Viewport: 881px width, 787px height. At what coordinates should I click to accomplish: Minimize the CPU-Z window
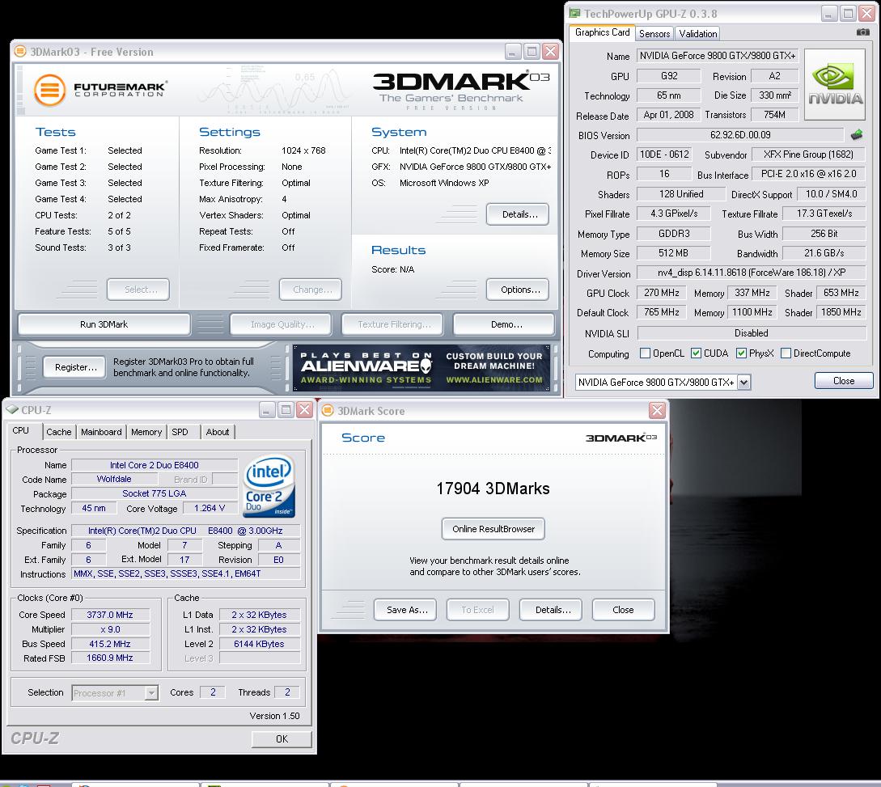click(x=267, y=410)
